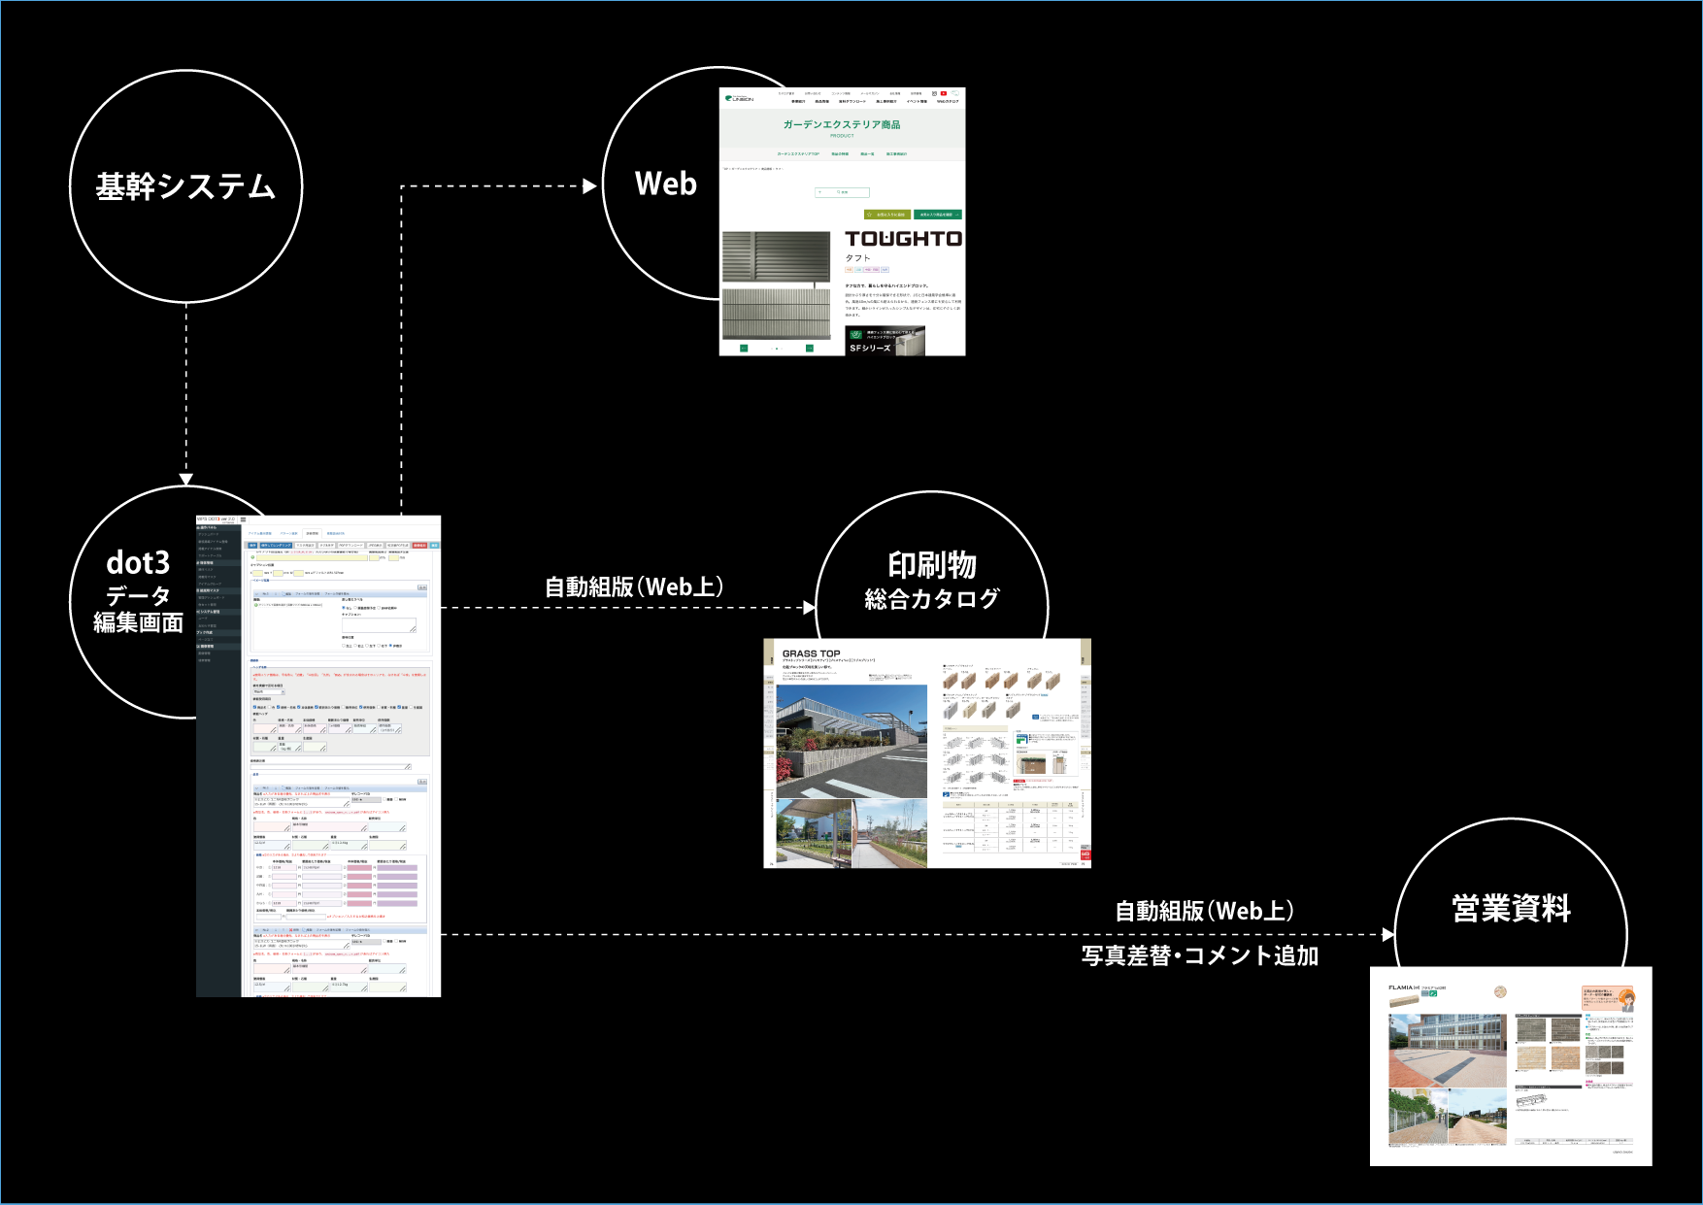Click the Instagram icon in the website header

point(934,93)
